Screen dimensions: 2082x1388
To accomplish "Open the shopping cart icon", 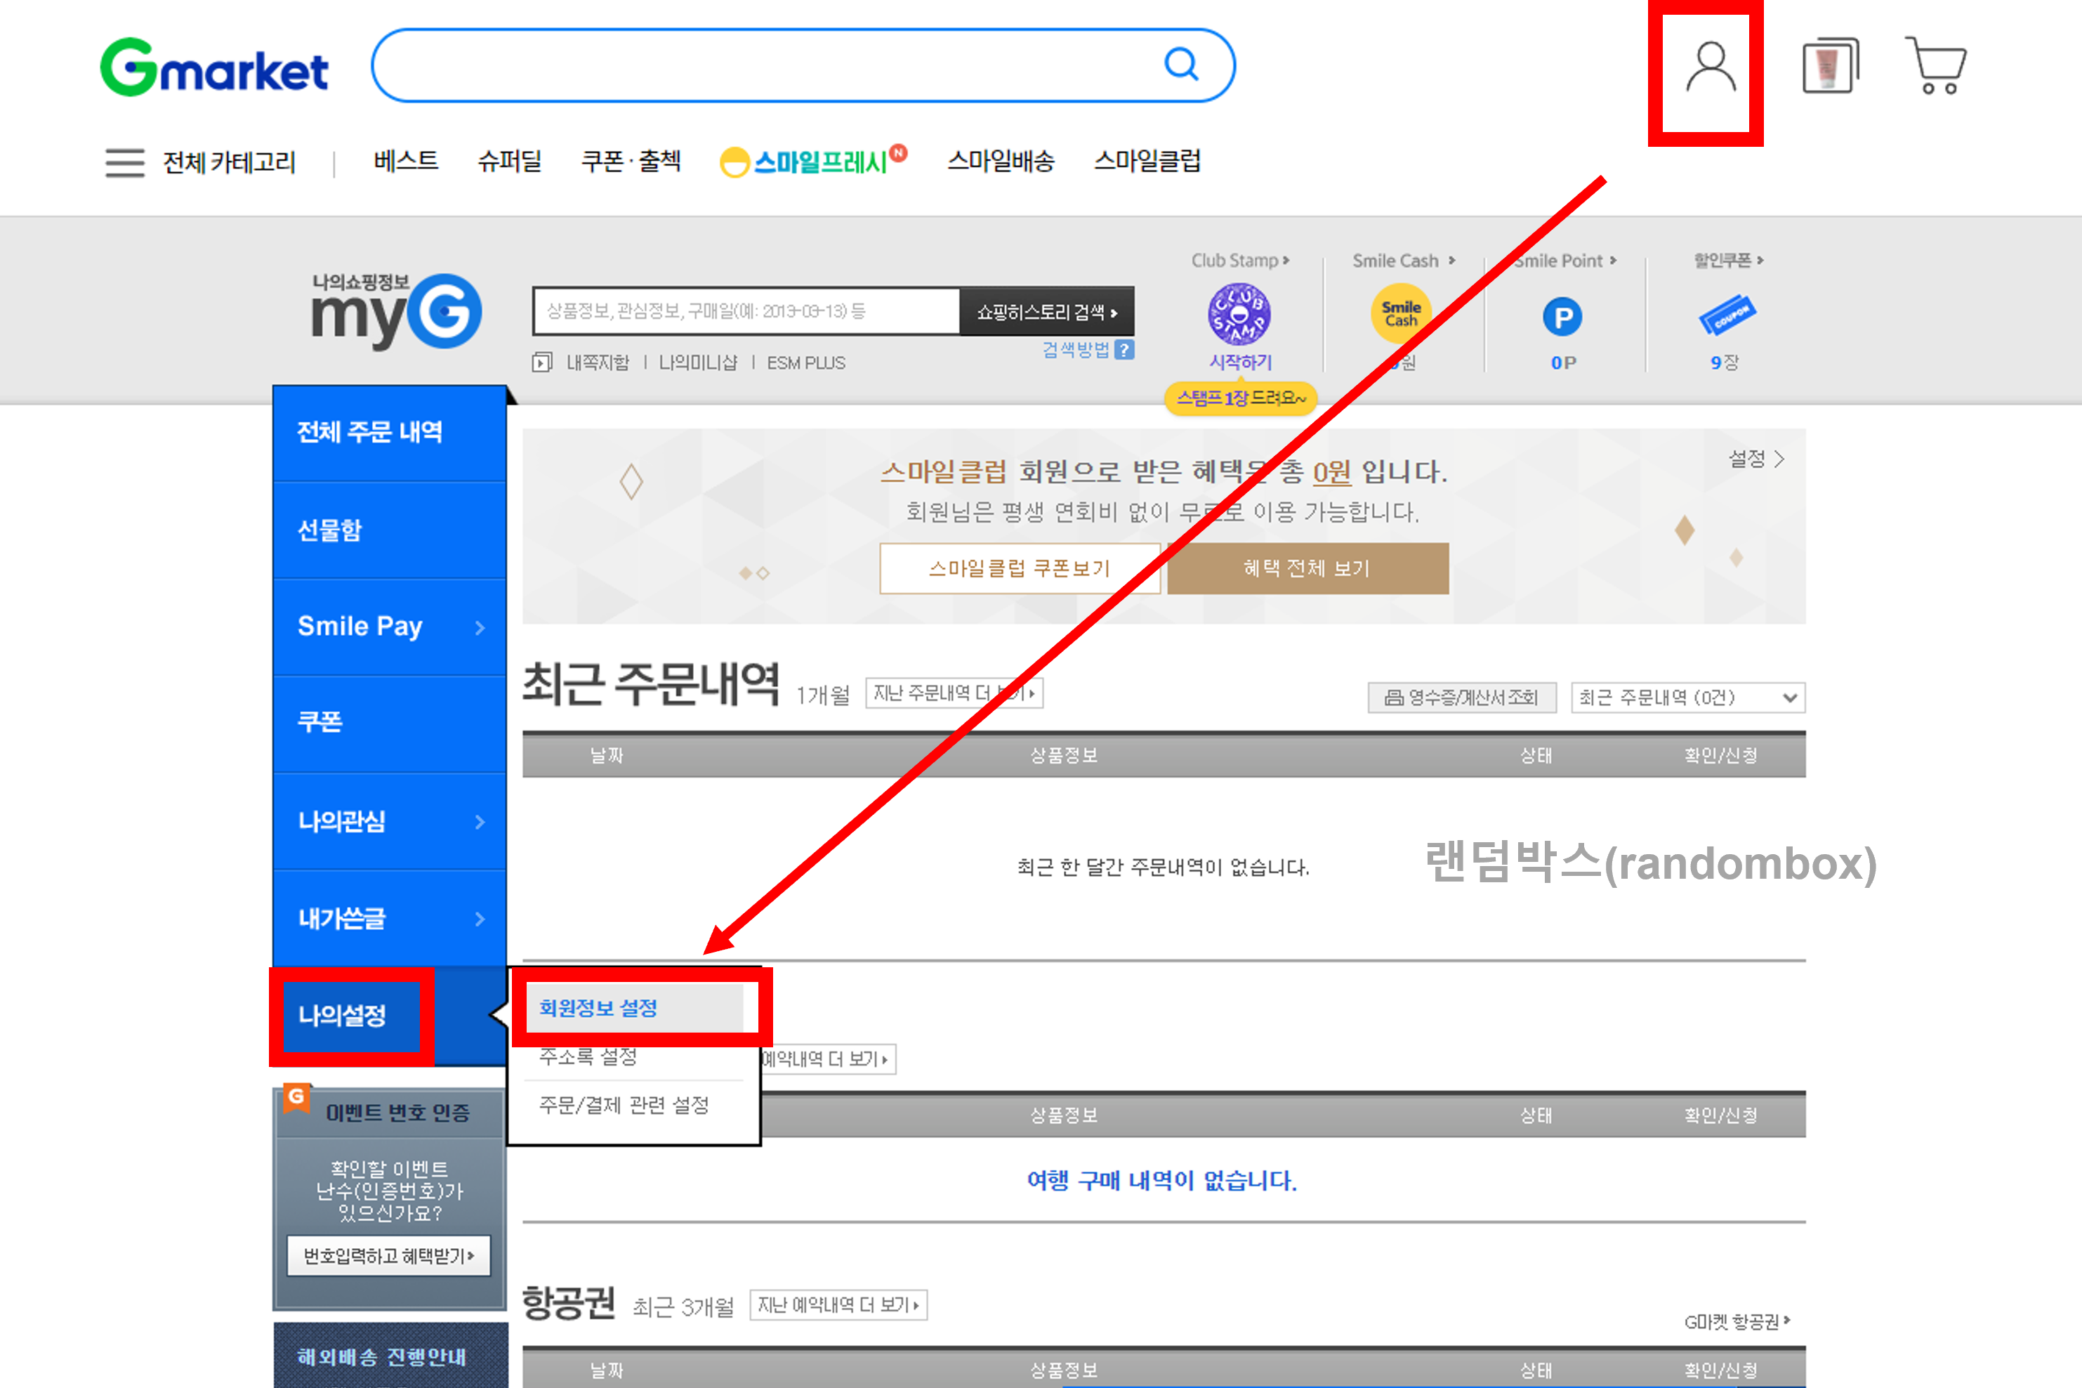I will pos(1937,67).
